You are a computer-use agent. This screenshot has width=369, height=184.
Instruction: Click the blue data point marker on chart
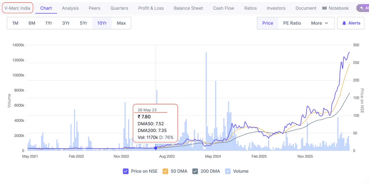tap(155, 148)
